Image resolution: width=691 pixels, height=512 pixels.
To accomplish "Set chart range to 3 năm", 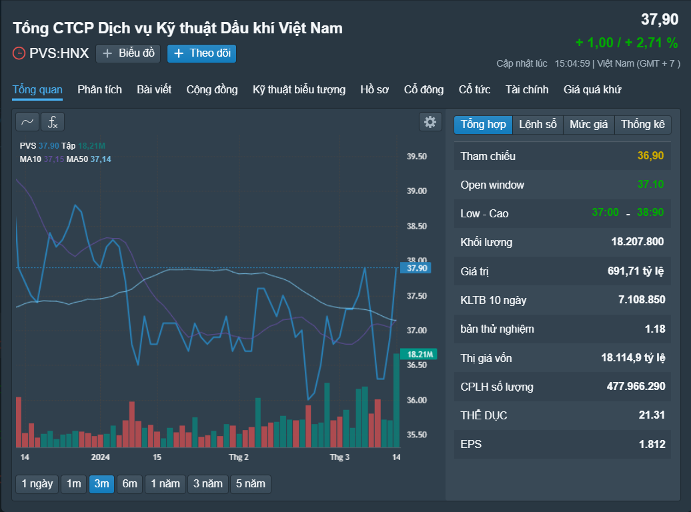I will pos(208,484).
